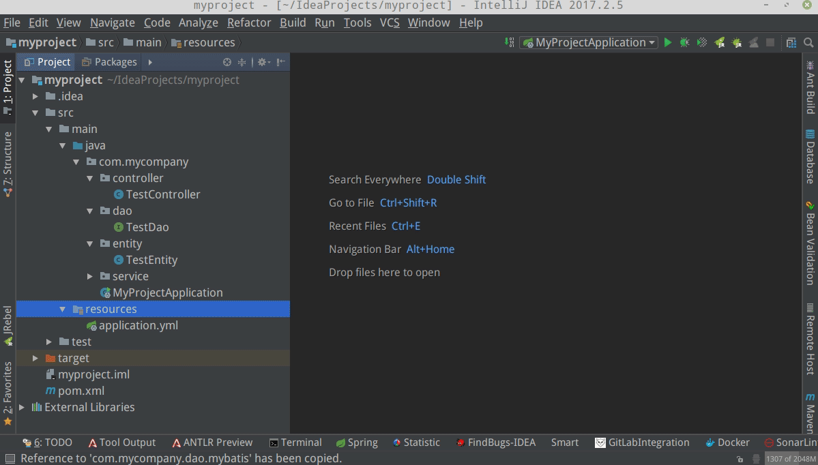
Task: Open the JRebel side panel
Action: pos(8,327)
